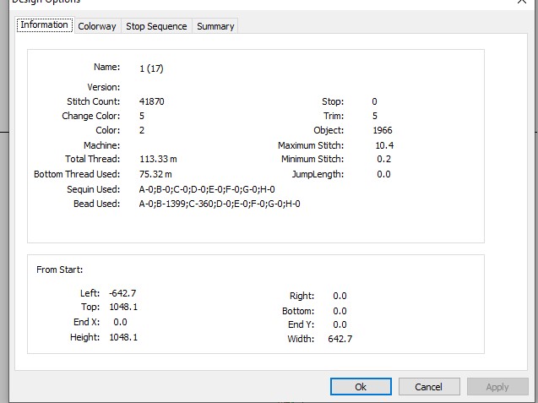Screen dimensions: 538x403
Task: Confirm with the Ok button
Action: click(361, 387)
